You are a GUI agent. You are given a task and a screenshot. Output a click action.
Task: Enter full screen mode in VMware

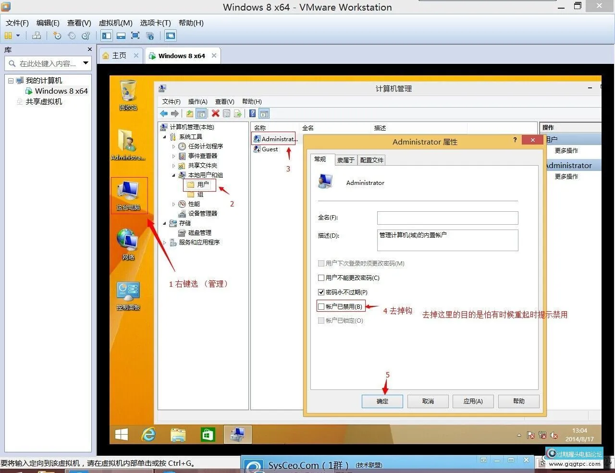click(135, 36)
